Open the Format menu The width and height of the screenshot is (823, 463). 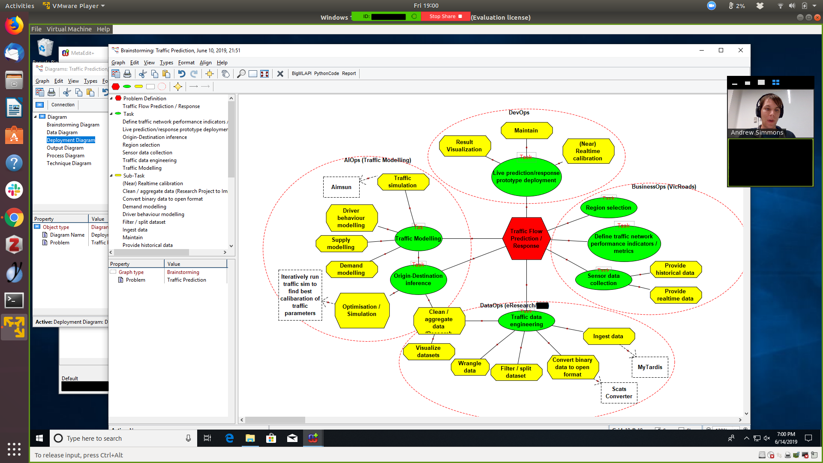[186, 63]
